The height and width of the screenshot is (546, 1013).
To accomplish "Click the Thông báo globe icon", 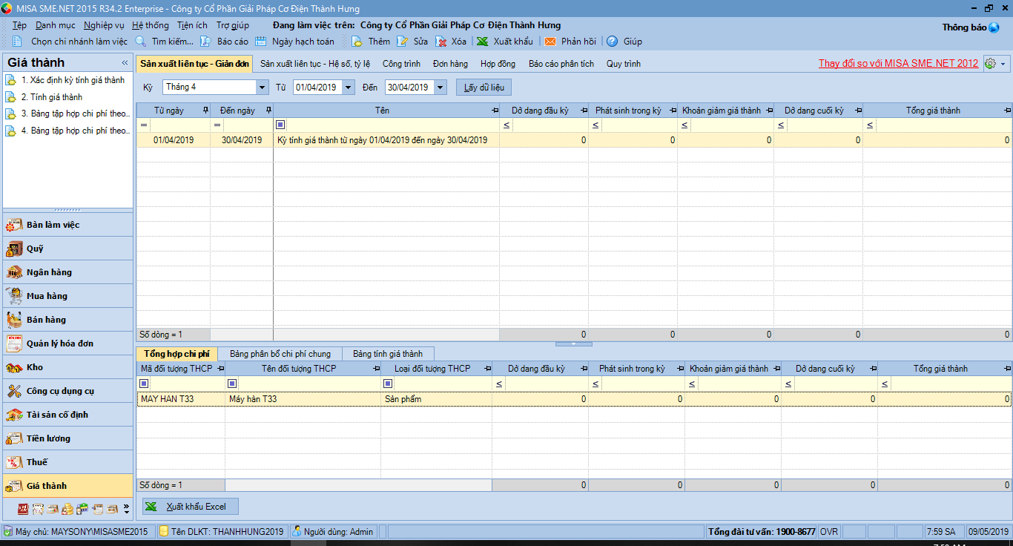I will 994,27.
